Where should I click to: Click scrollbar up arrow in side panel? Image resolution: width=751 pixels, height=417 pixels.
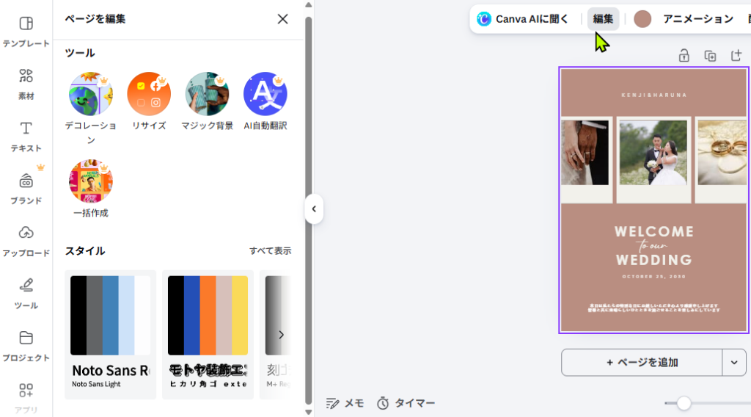(309, 5)
